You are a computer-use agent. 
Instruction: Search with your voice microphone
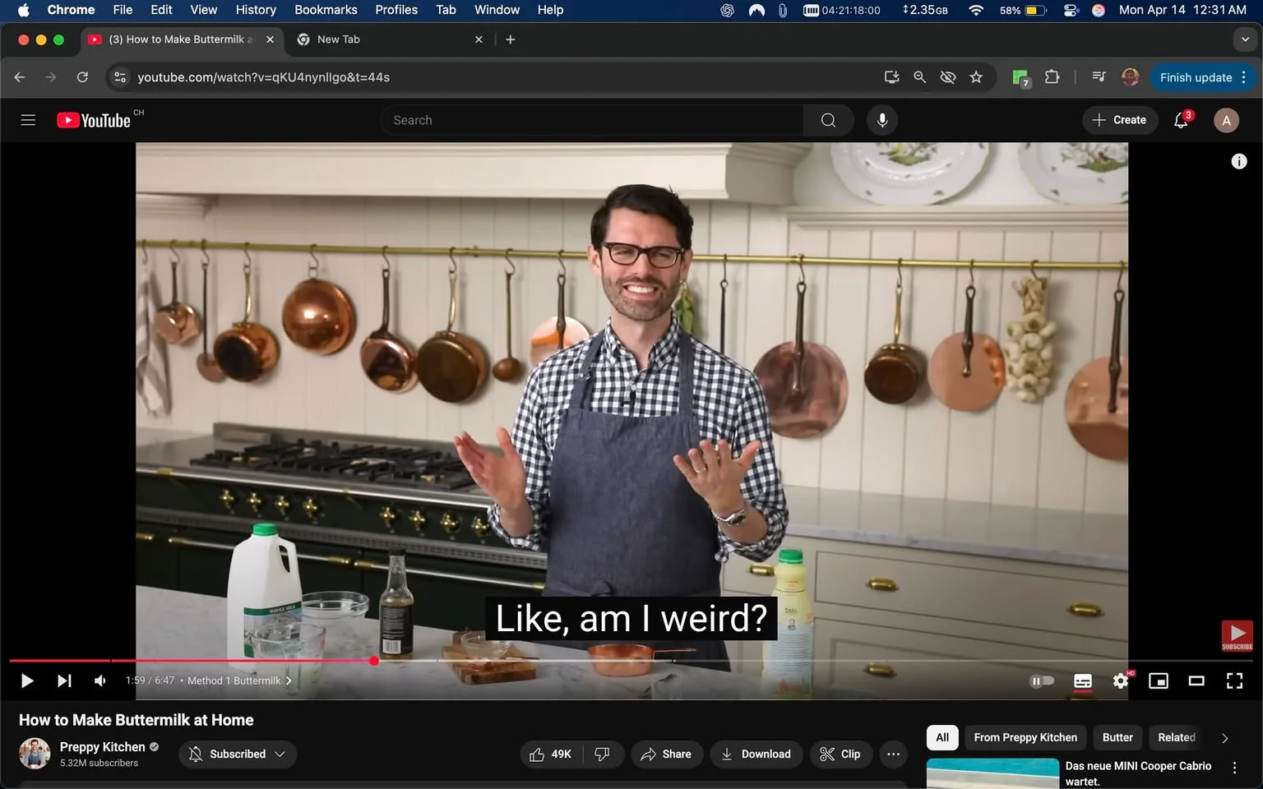tap(881, 120)
